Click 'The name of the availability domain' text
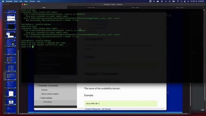Viewport: 206px width, 116px height. 102,89
